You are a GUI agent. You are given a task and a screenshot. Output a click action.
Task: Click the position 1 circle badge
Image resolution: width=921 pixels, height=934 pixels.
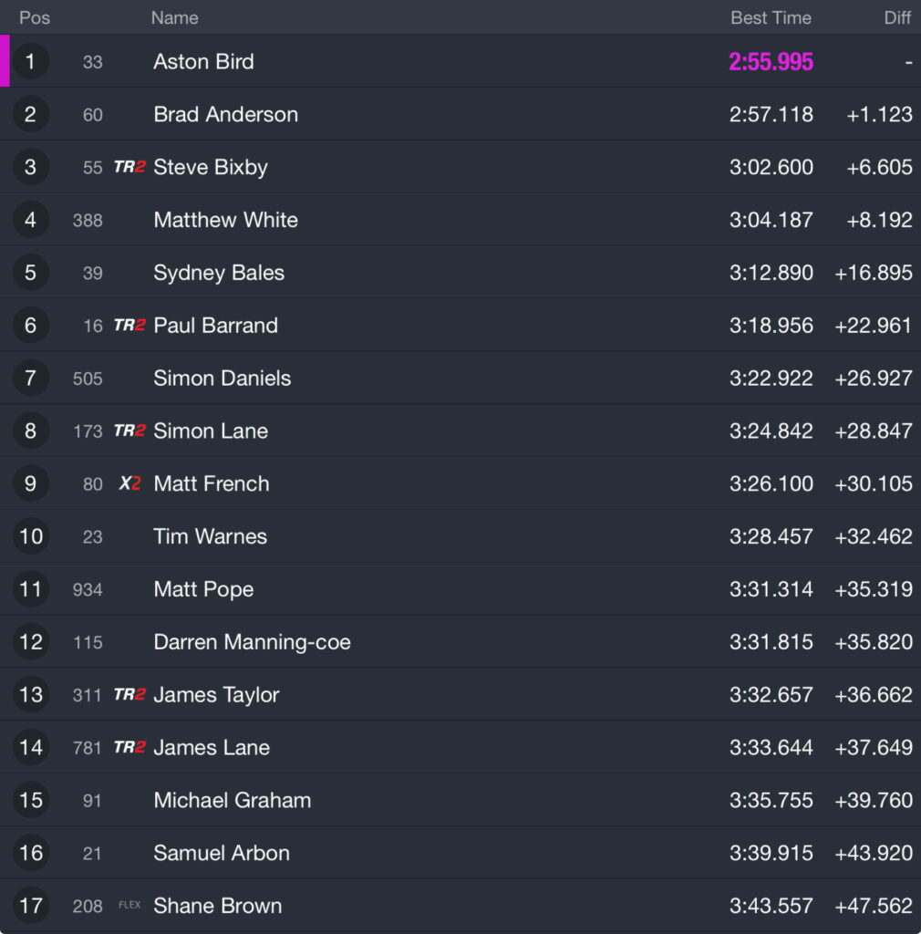point(30,61)
